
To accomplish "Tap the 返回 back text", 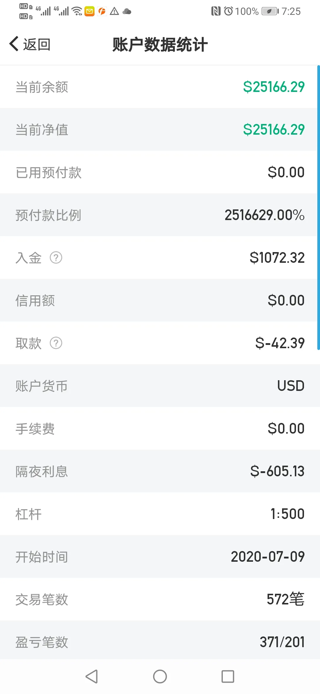I will click(37, 44).
